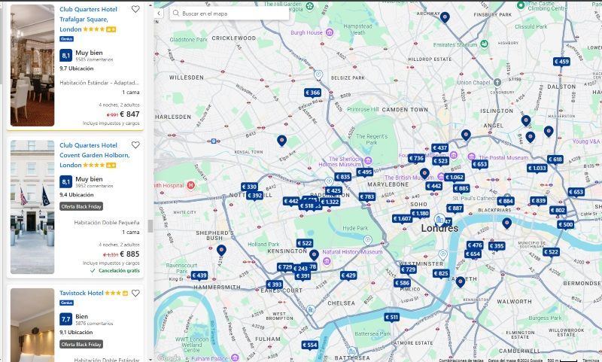Select the € 554 marker near Battersea

coord(309,345)
